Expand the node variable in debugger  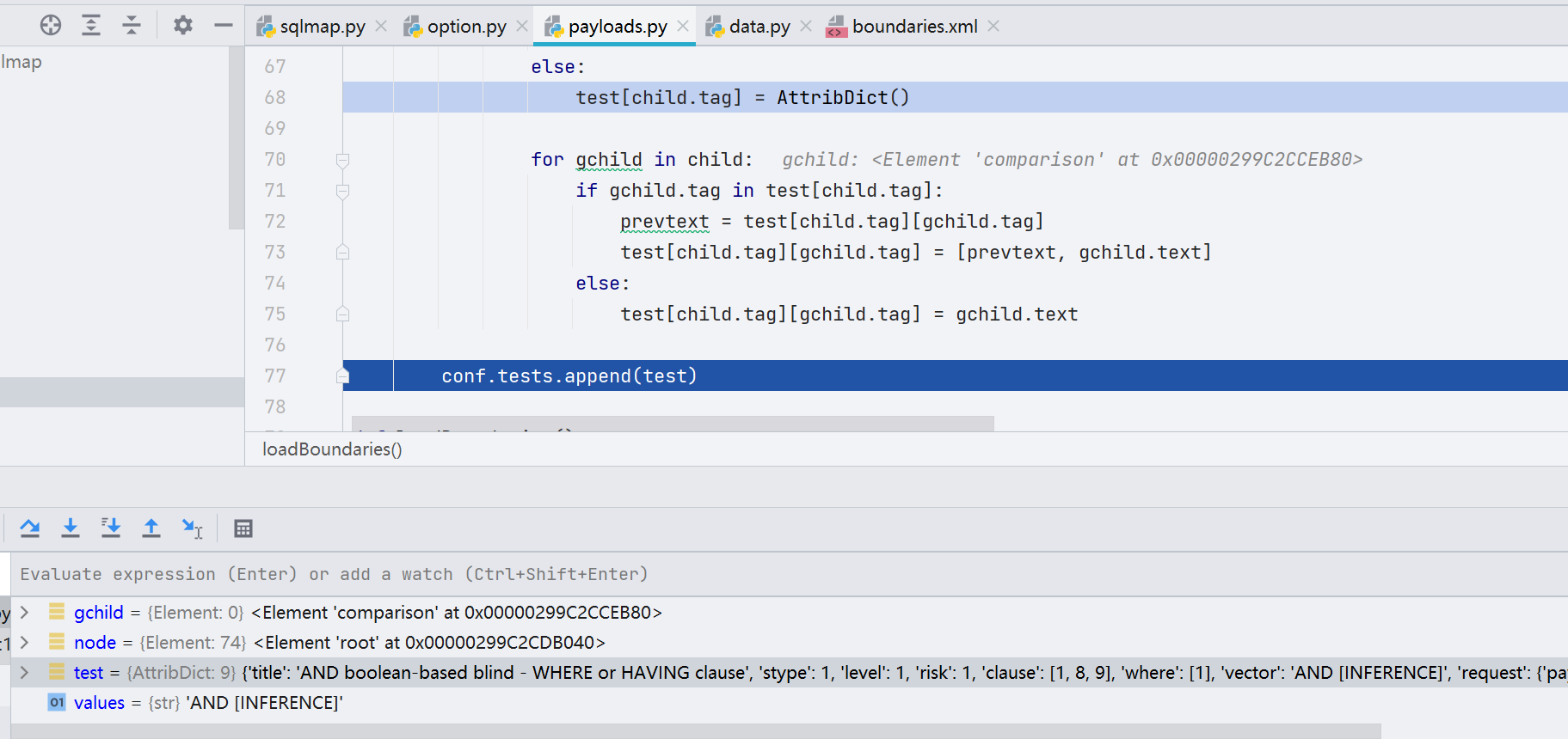coord(25,642)
